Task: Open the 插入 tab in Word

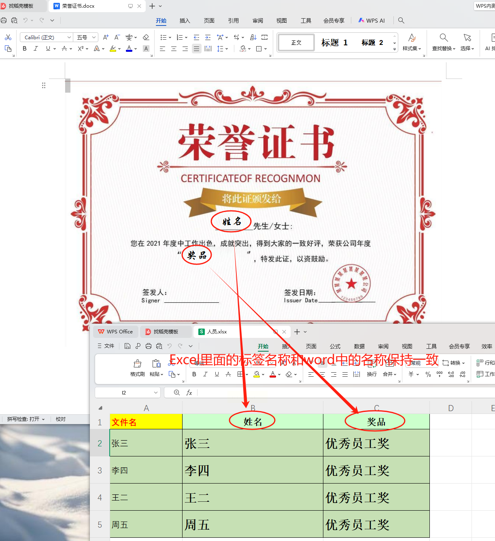Action: tap(185, 21)
